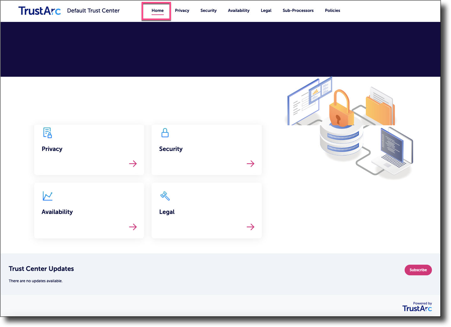
Task: View the Sub-Processors tab
Action: [x=298, y=11]
